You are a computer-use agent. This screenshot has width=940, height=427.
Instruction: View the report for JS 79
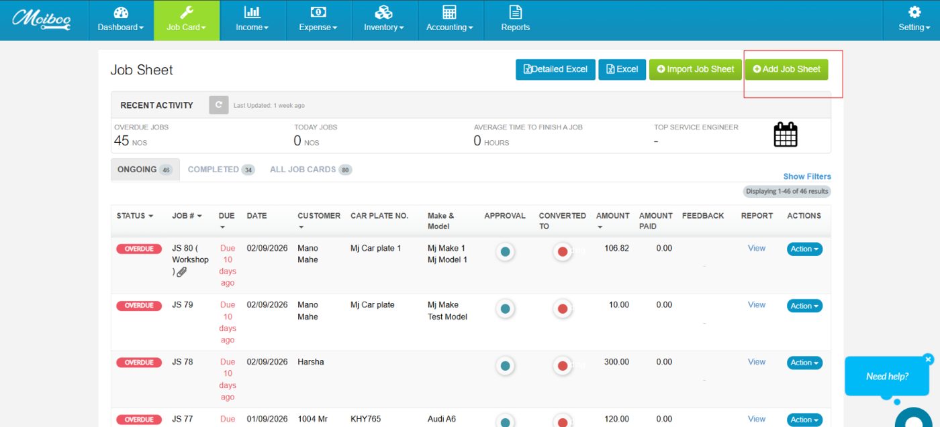(757, 305)
